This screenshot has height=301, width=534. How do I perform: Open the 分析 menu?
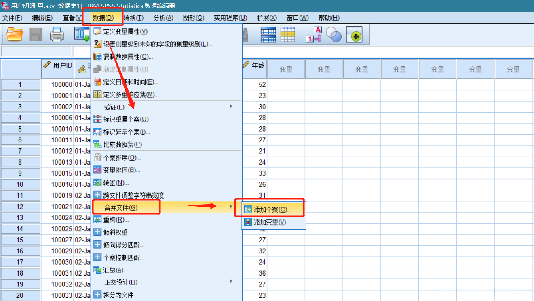click(x=163, y=18)
